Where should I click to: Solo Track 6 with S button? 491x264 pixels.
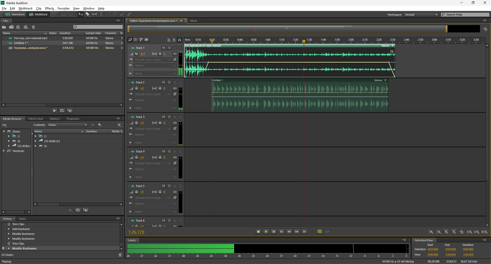(169, 221)
